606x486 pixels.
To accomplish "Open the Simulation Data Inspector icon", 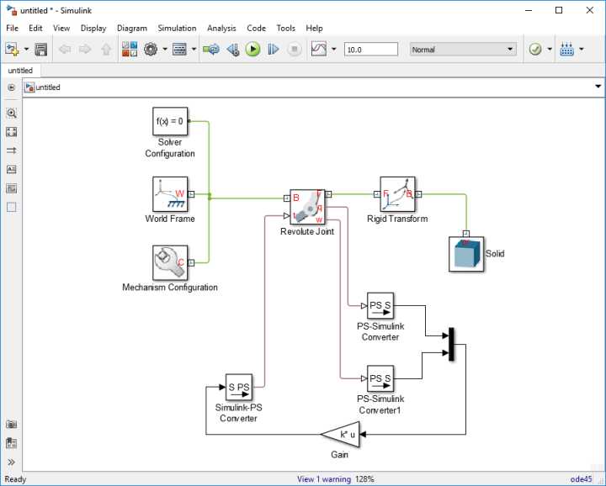I will tap(319, 50).
